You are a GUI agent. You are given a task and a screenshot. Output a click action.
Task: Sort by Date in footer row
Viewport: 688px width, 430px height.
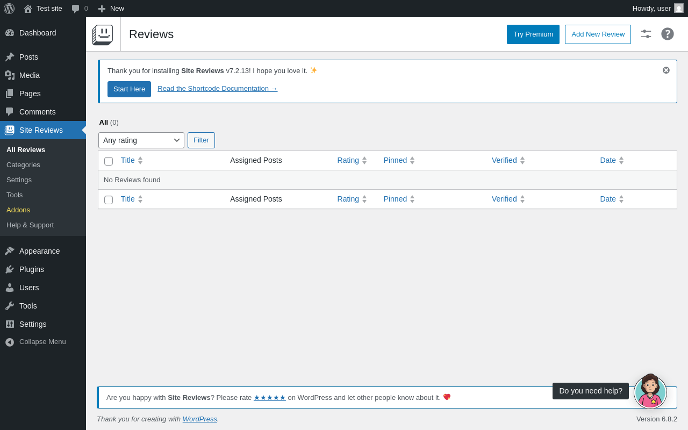612,199
